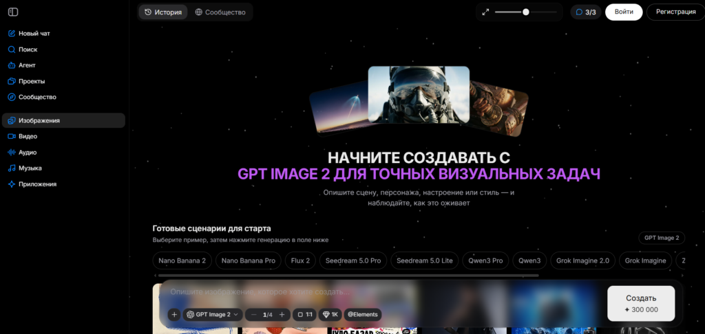Image resolution: width=705 pixels, height=334 pixels.
Task: Choose the Grok Imagine chip
Action: coord(646,260)
